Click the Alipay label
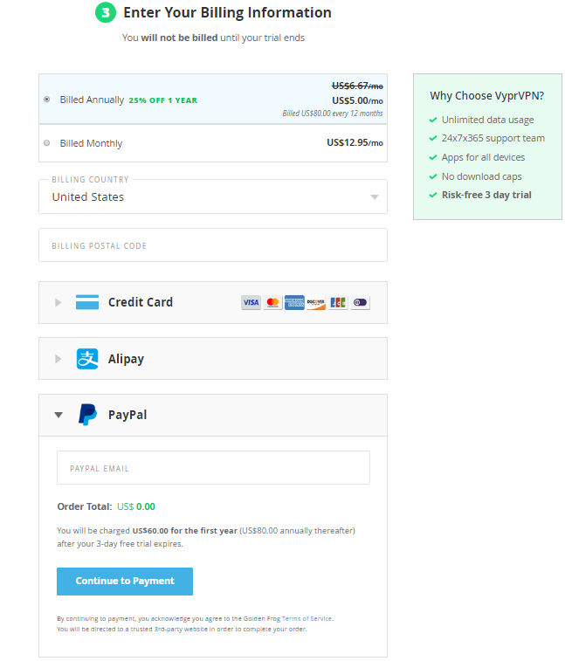 pos(126,359)
